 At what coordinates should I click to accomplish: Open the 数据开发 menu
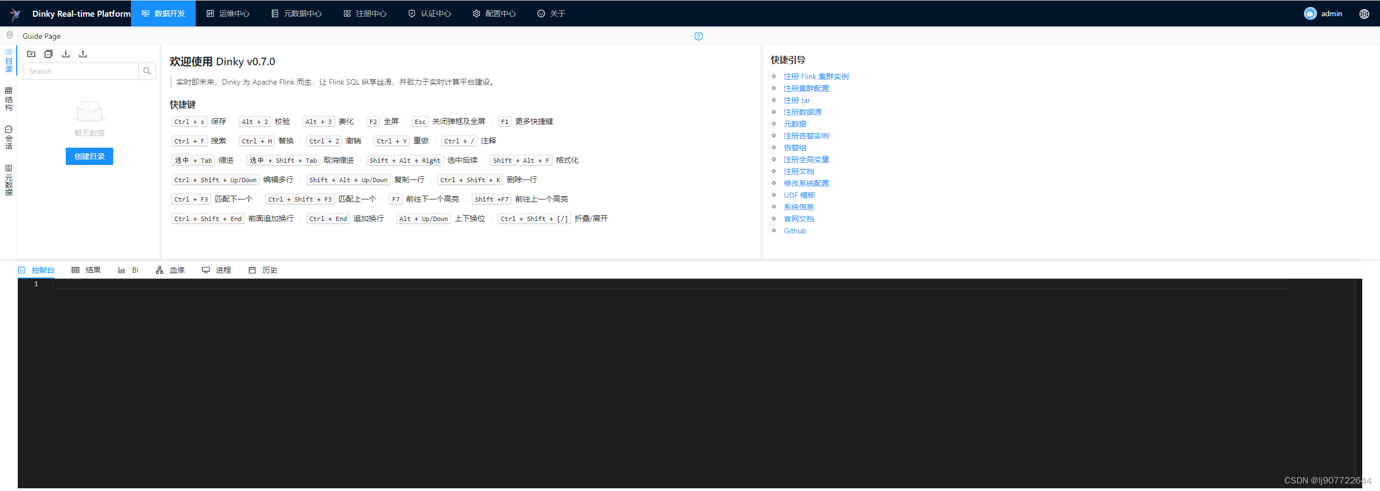pos(163,13)
